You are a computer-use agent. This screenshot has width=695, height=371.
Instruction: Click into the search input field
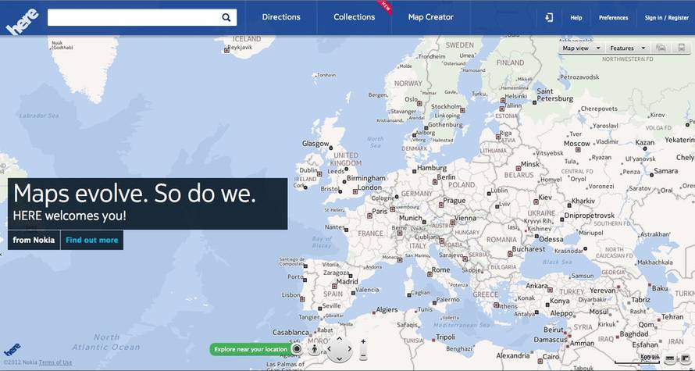point(133,17)
